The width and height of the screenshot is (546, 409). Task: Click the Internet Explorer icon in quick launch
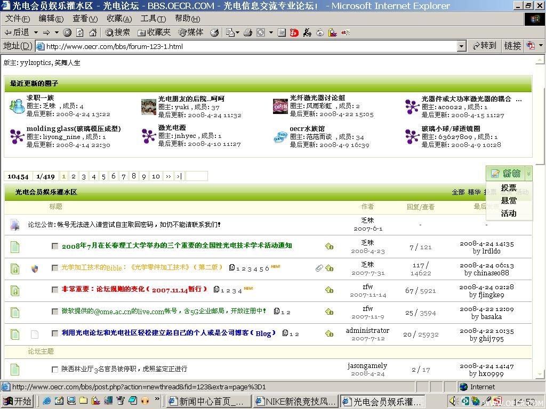[47, 401]
